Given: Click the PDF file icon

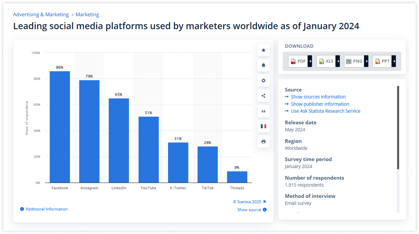Looking at the screenshot, I should (x=293, y=61).
